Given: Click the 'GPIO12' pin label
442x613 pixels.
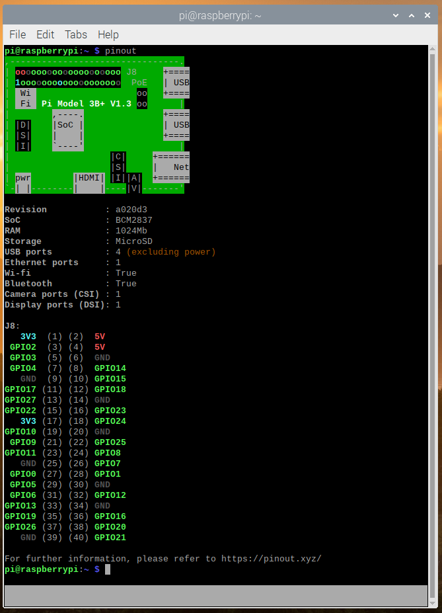Looking at the screenshot, I should point(110,495).
